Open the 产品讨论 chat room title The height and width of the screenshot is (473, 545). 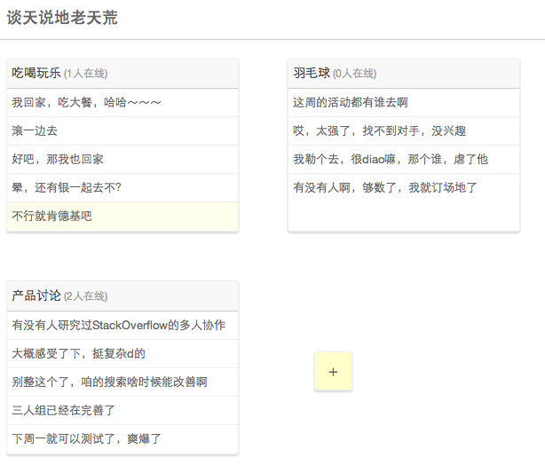click(x=36, y=296)
